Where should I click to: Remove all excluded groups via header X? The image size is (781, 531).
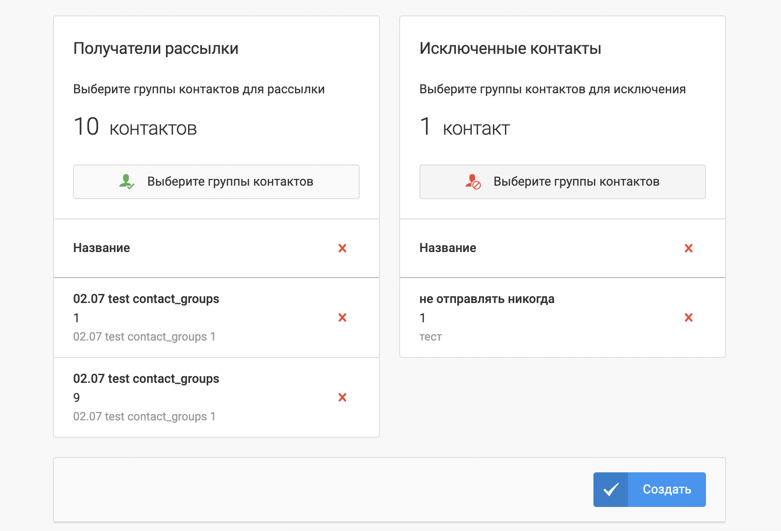[x=689, y=248]
